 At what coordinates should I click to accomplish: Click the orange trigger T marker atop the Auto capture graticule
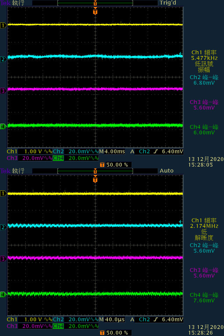pyautogui.click(x=95, y=179)
